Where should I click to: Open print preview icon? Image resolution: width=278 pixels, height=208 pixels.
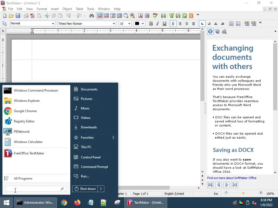(39, 16)
